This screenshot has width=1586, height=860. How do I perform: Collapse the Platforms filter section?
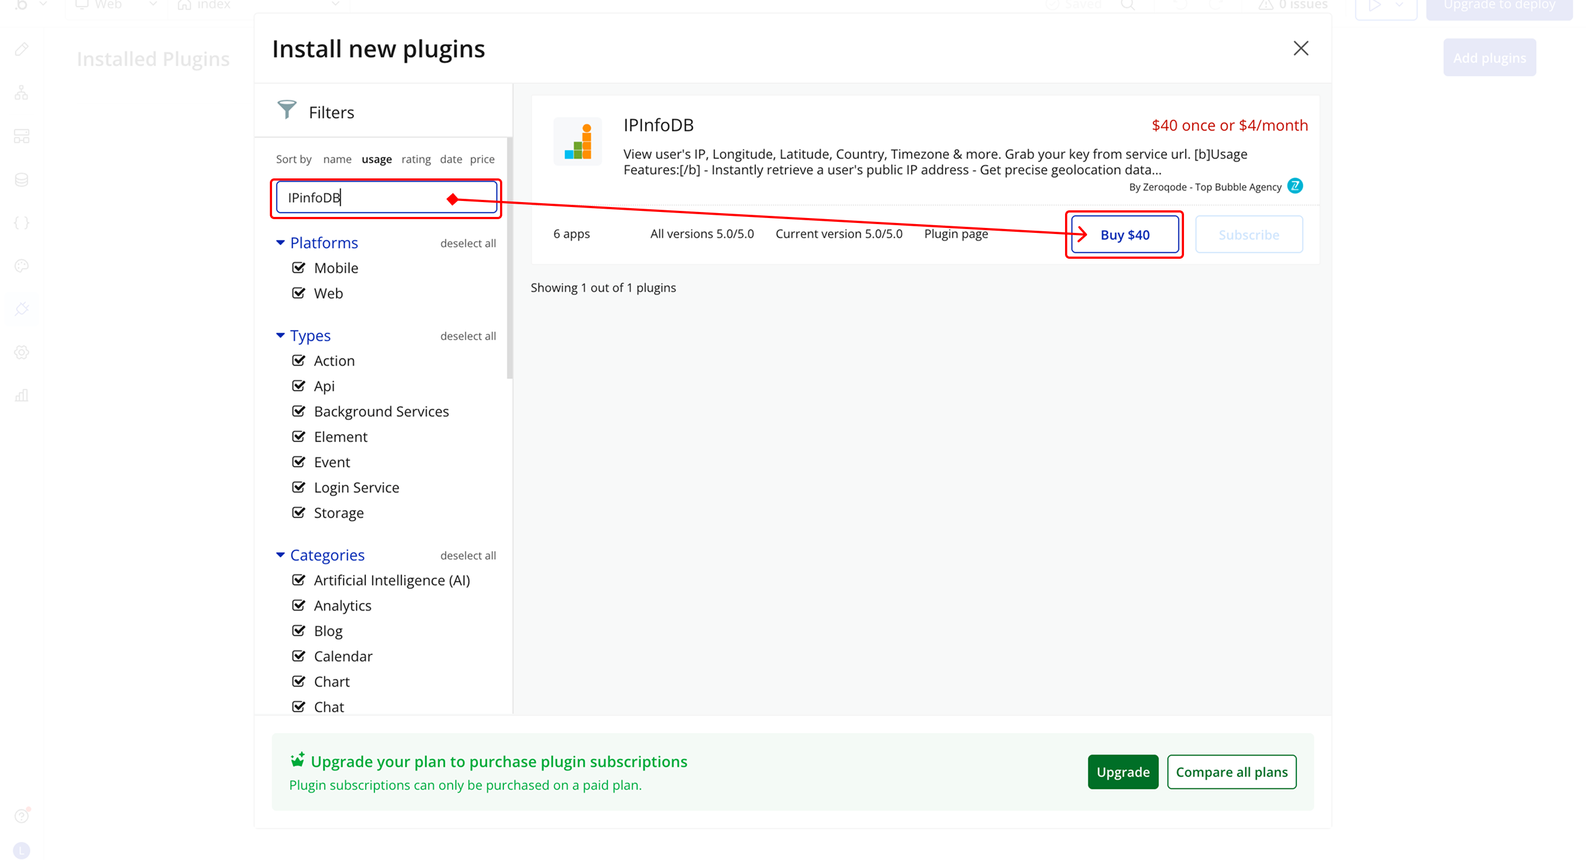pyautogui.click(x=281, y=243)
